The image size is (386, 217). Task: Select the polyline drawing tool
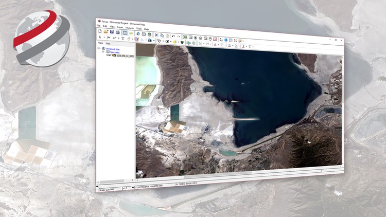(x=114, y=38)
